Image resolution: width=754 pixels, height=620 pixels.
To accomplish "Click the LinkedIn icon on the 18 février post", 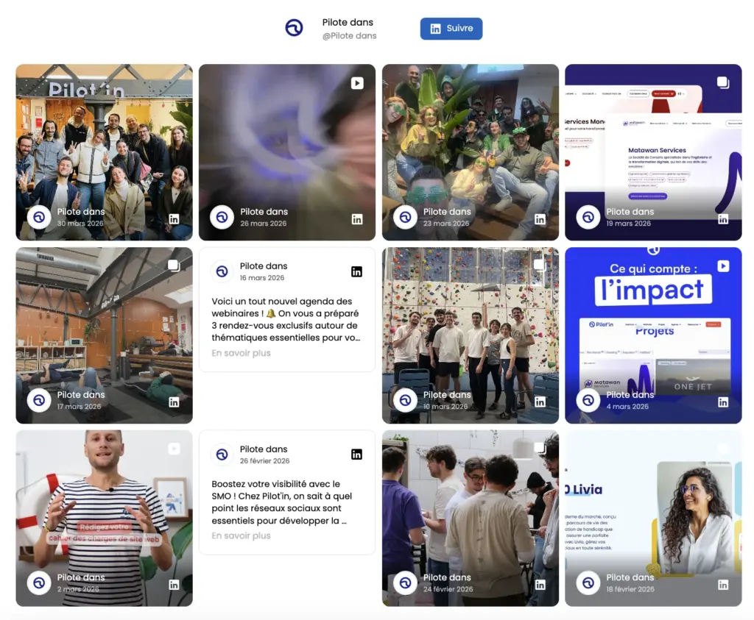I will click(x=722, y=585).
